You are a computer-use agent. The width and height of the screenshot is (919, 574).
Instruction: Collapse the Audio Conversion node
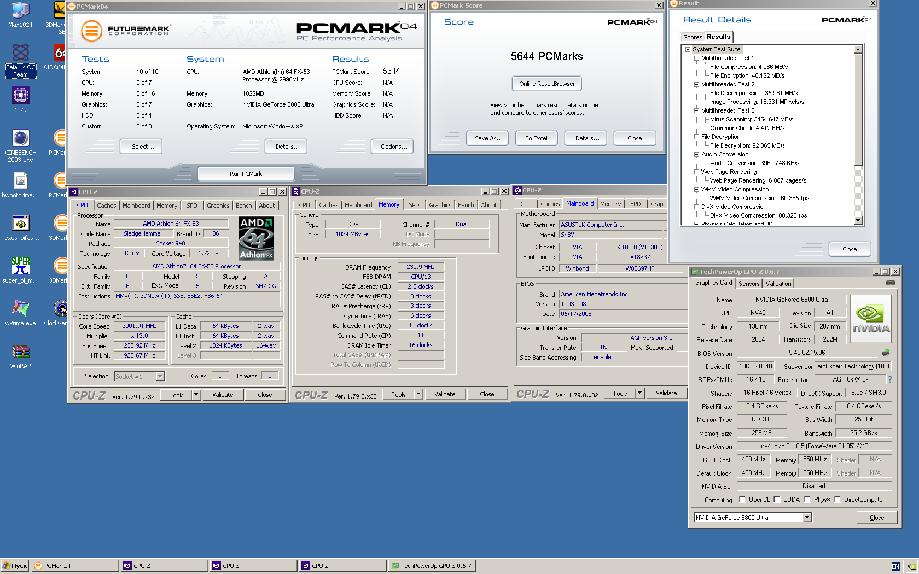pyautogui.click(x=697, y=154)
